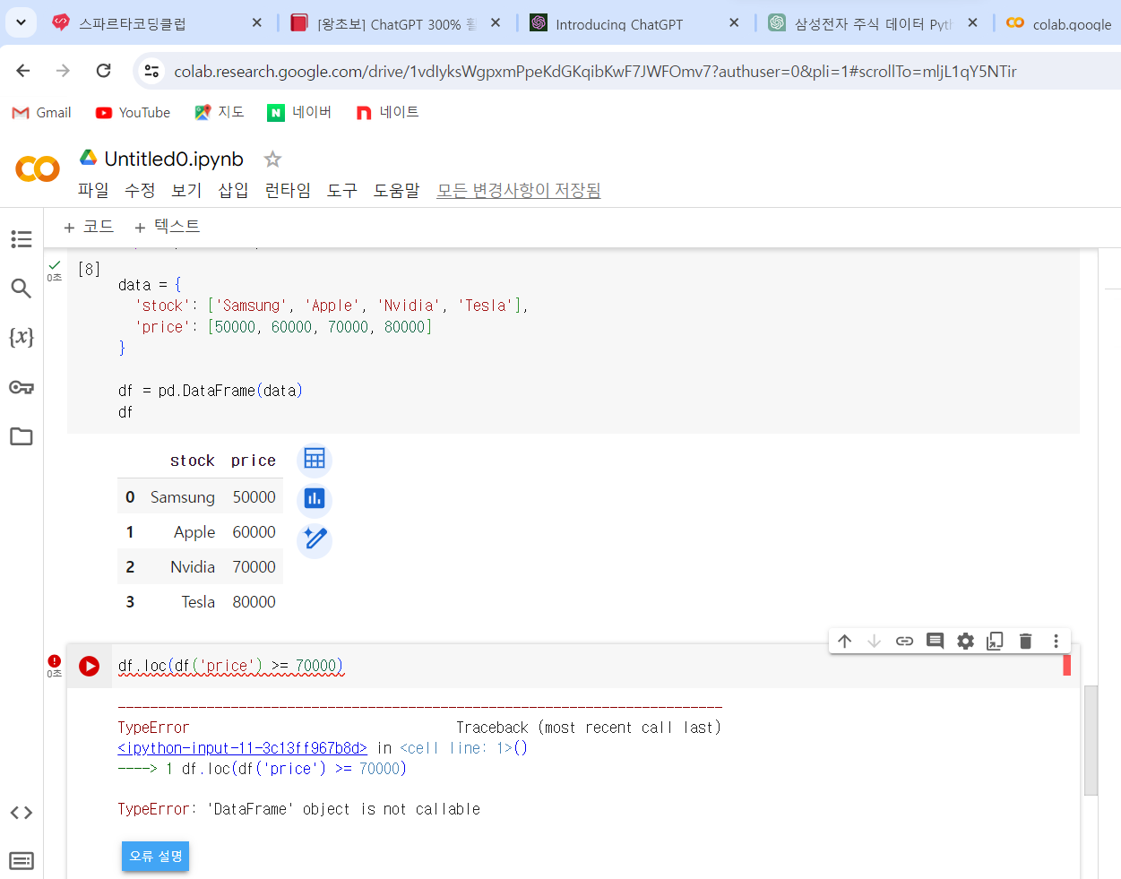Move cell up with arrow icon
The image size is (1121, 879).
coord(844,641)
